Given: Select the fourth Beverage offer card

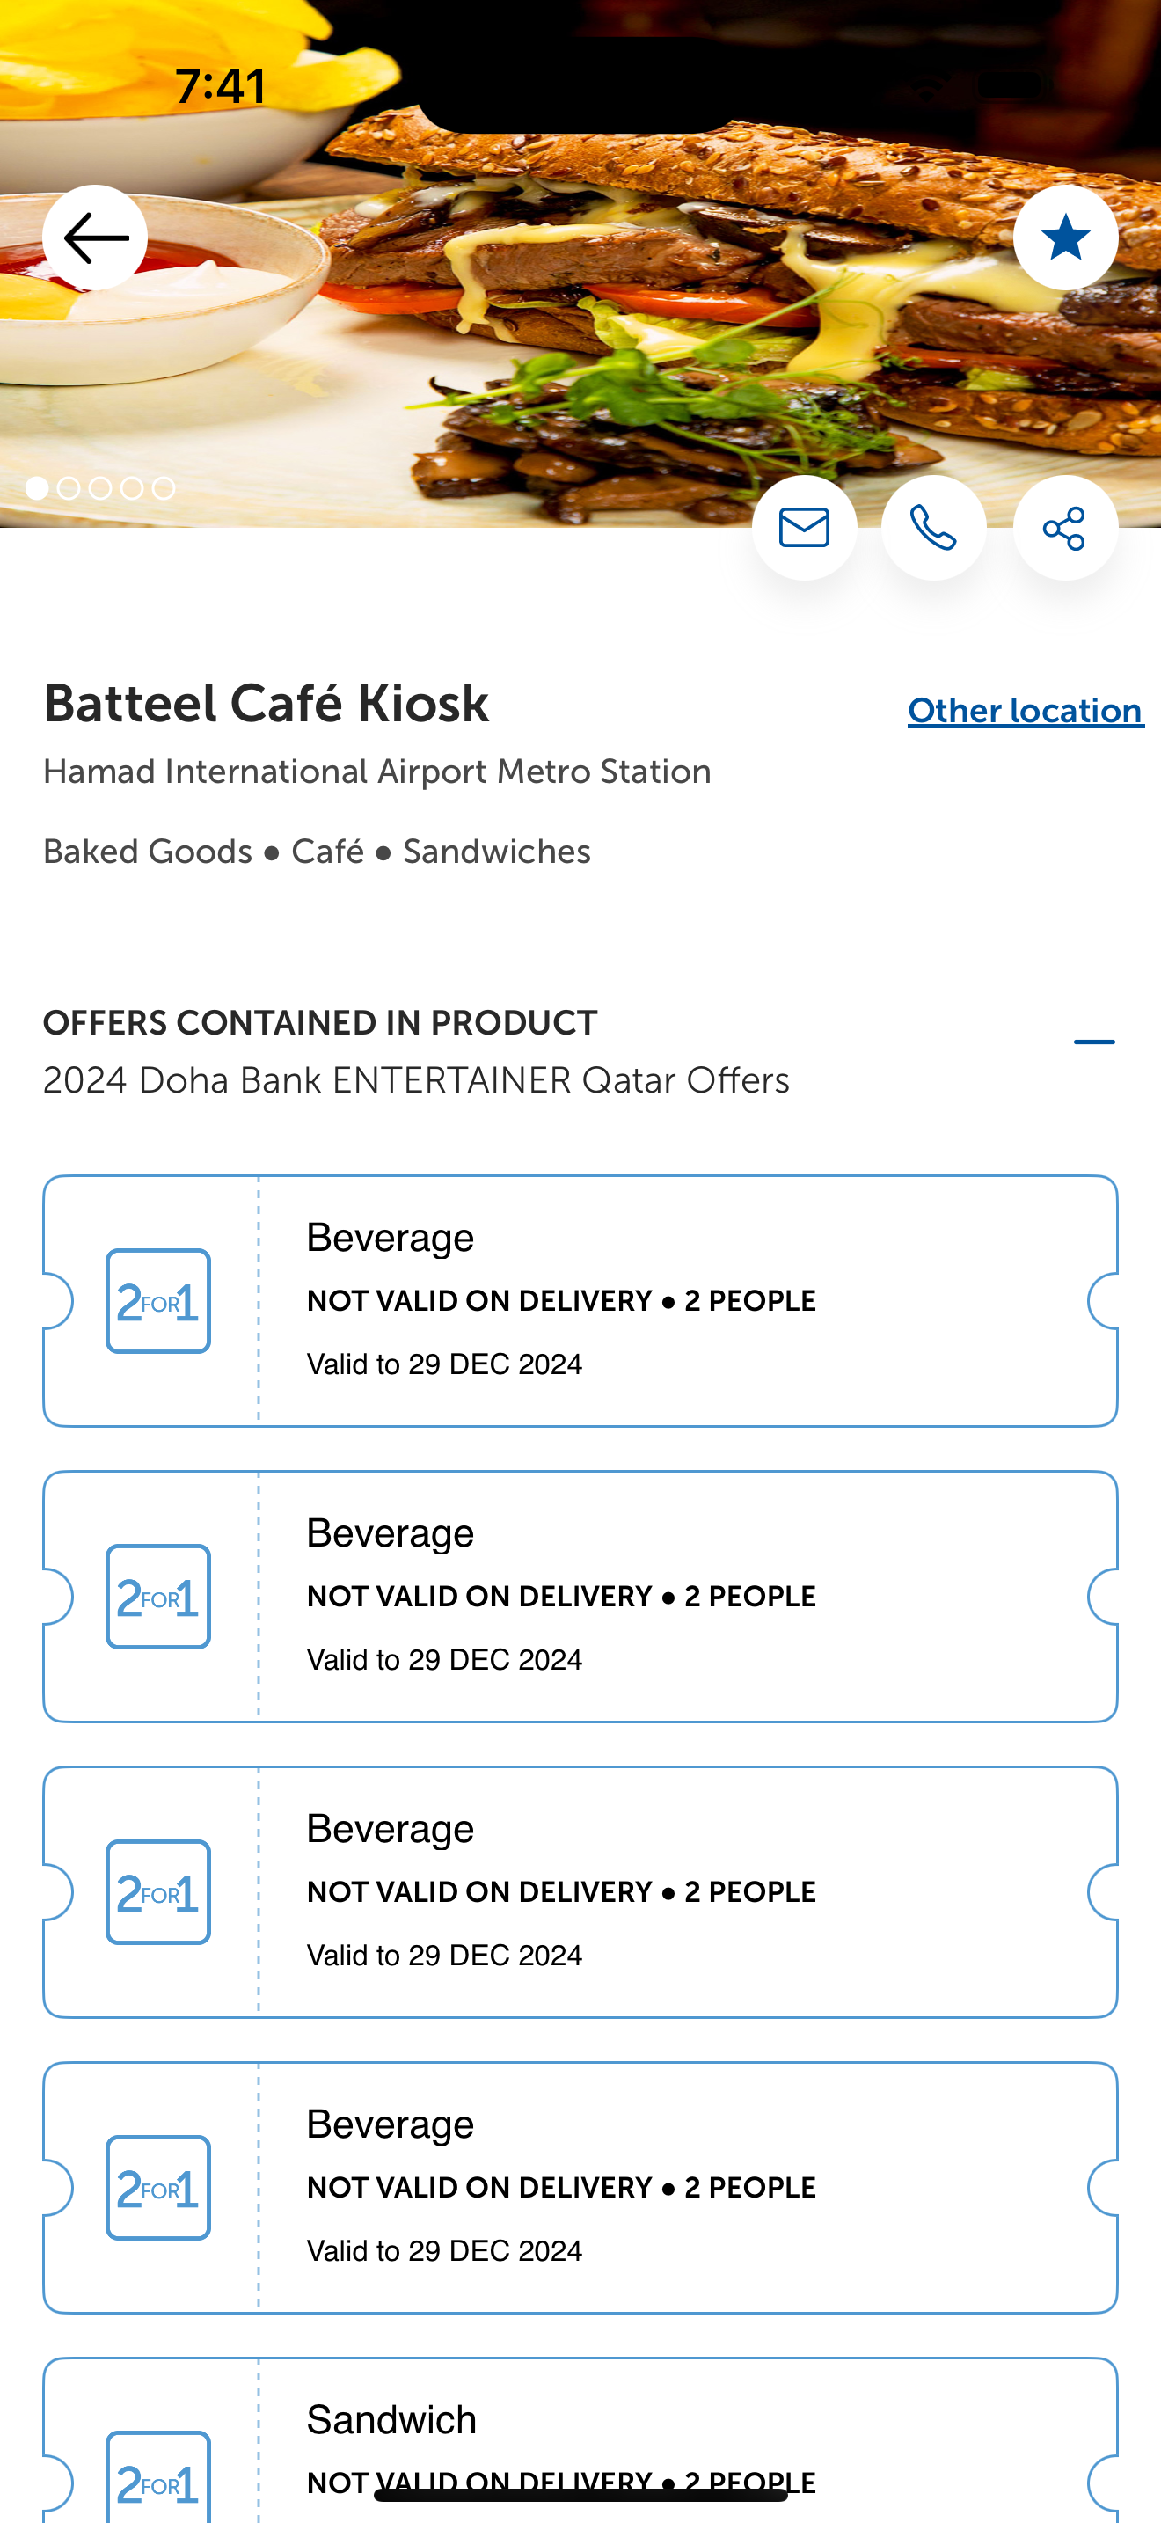Looking at the screenshot, I should [x=580, y=2188].
